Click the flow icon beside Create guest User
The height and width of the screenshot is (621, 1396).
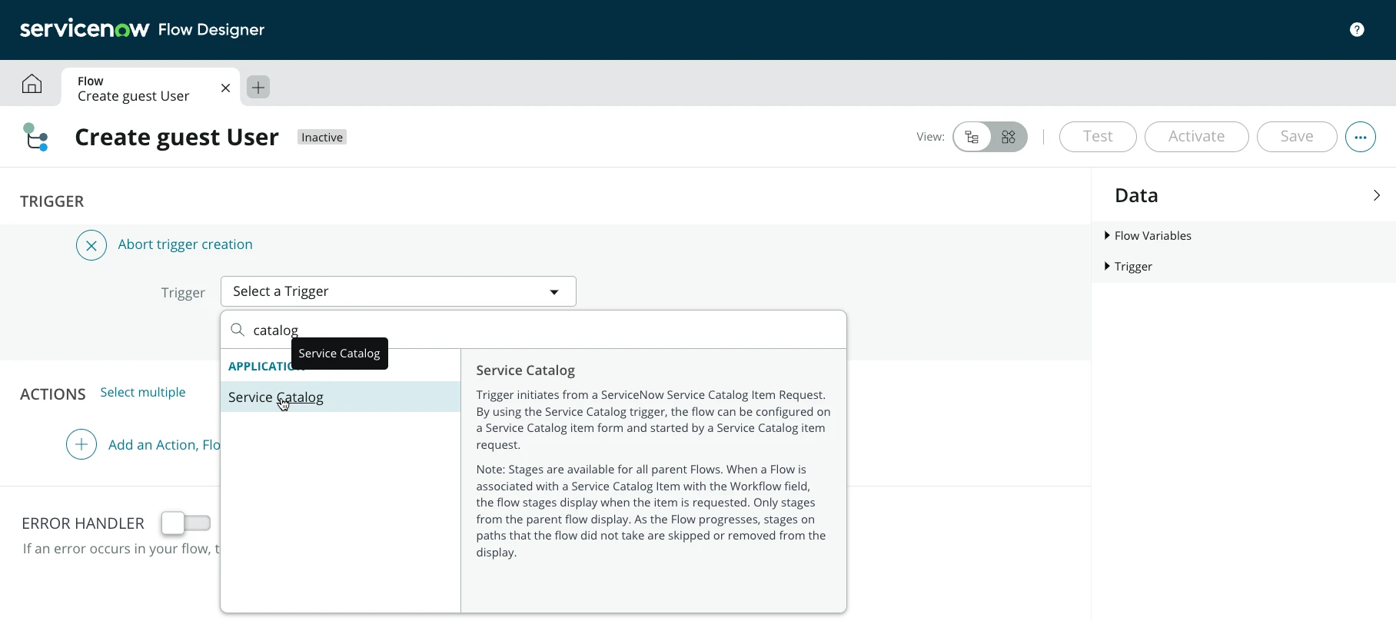click(x=36, y=138)
